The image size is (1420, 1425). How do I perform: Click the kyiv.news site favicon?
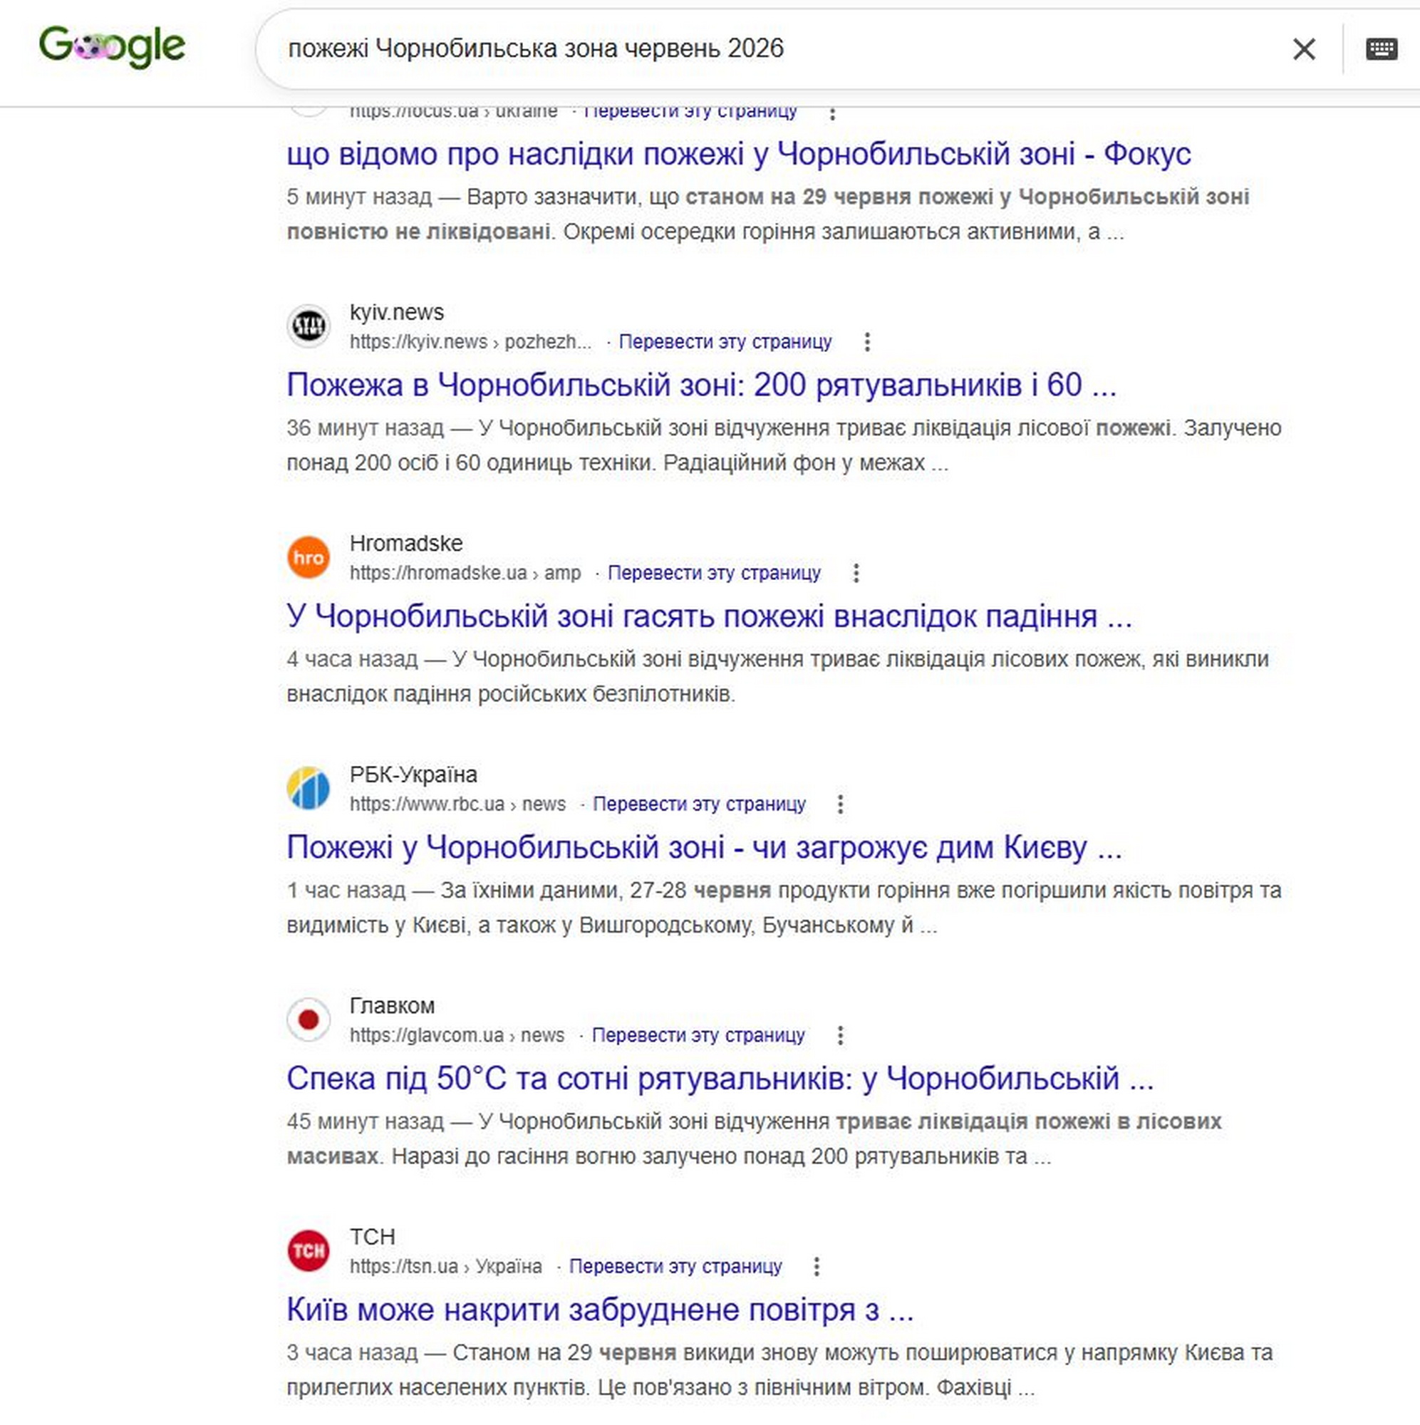(x=309, y=326)
